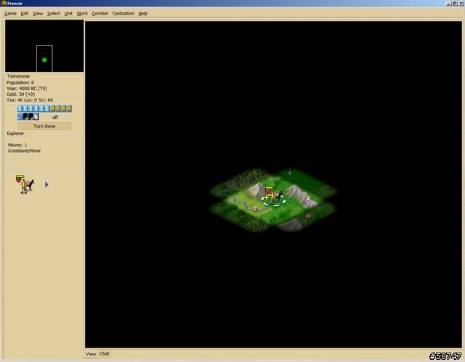Click the 'Grassland/River' terrain text

point(24,151)
